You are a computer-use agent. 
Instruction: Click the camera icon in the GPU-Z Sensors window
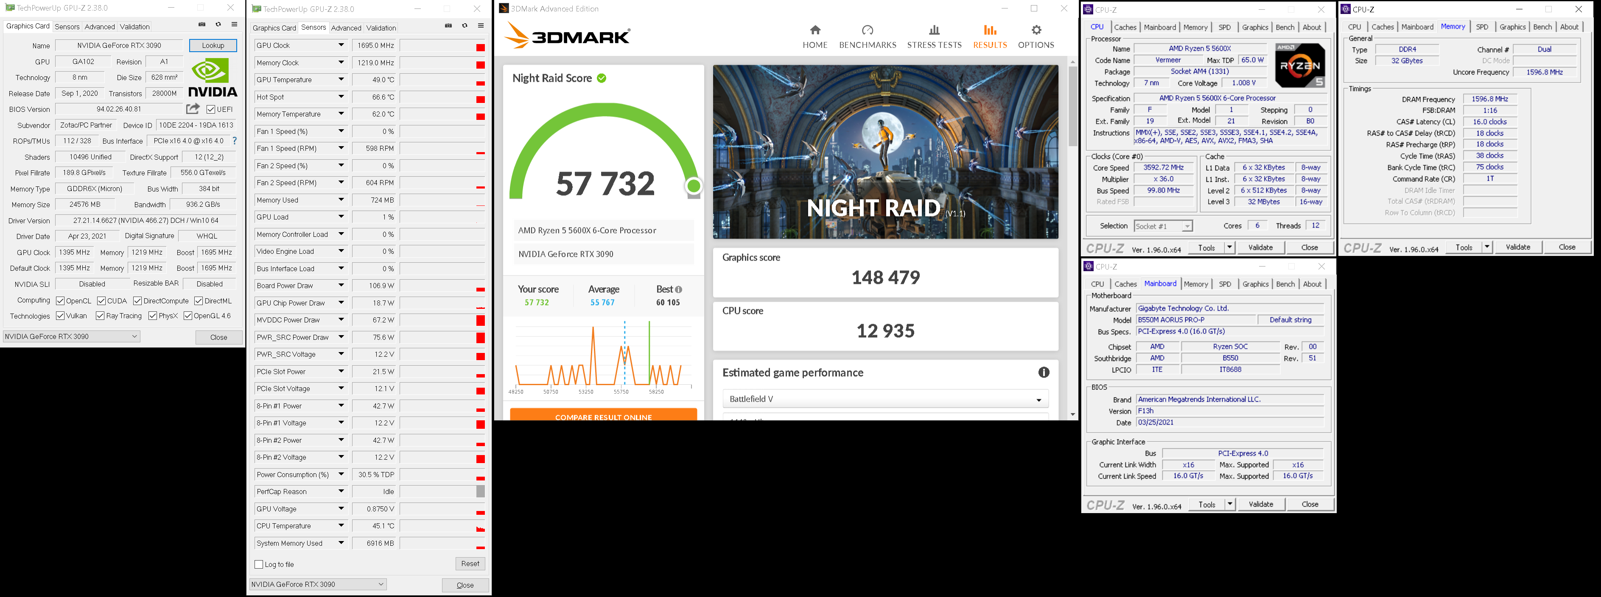click(x=449, y=25)
